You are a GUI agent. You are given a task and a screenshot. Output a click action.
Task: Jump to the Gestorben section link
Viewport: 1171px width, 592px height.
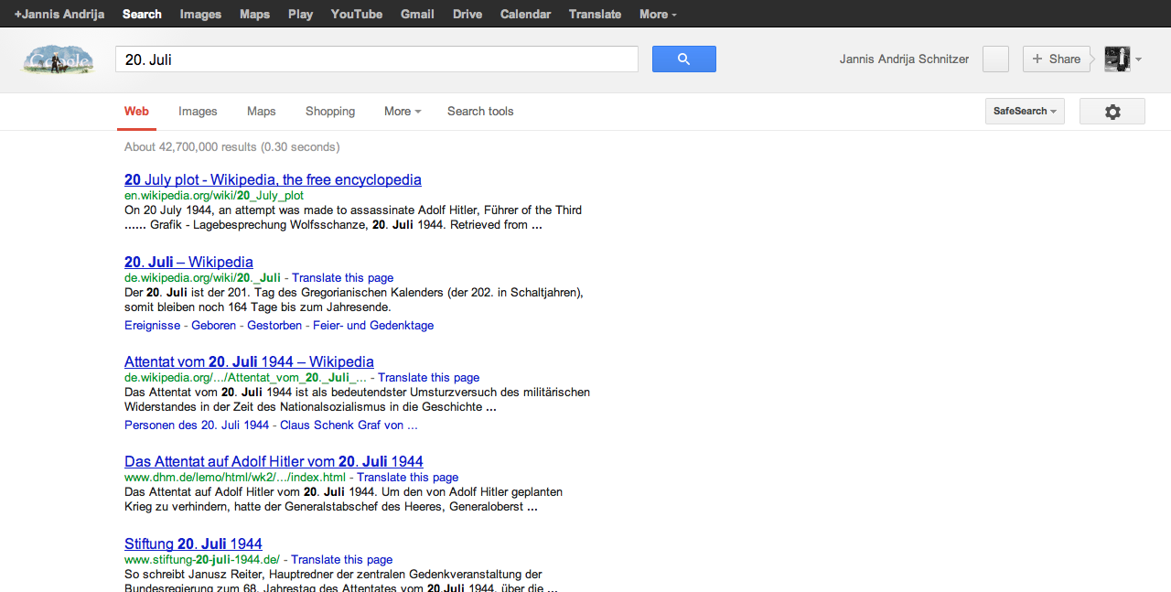click(274, 326)
